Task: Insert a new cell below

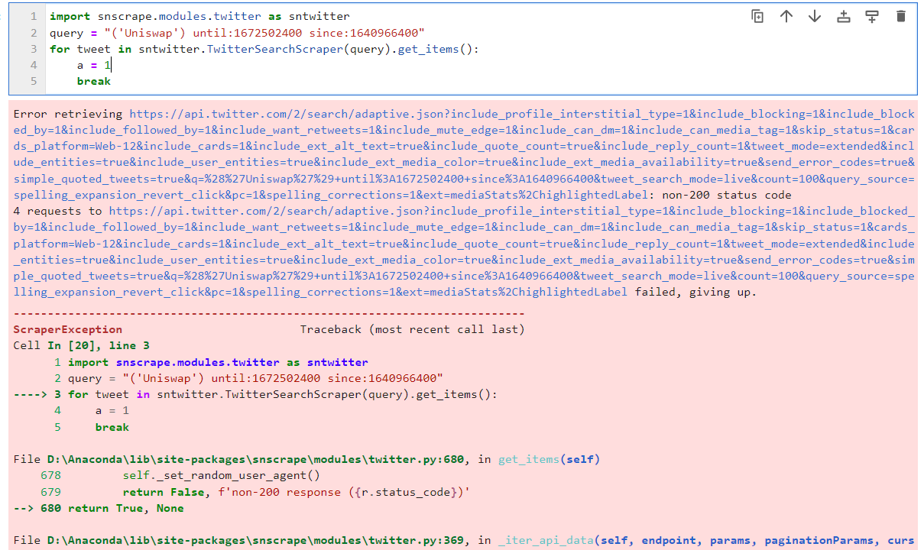Action: (x=872, y=15)
